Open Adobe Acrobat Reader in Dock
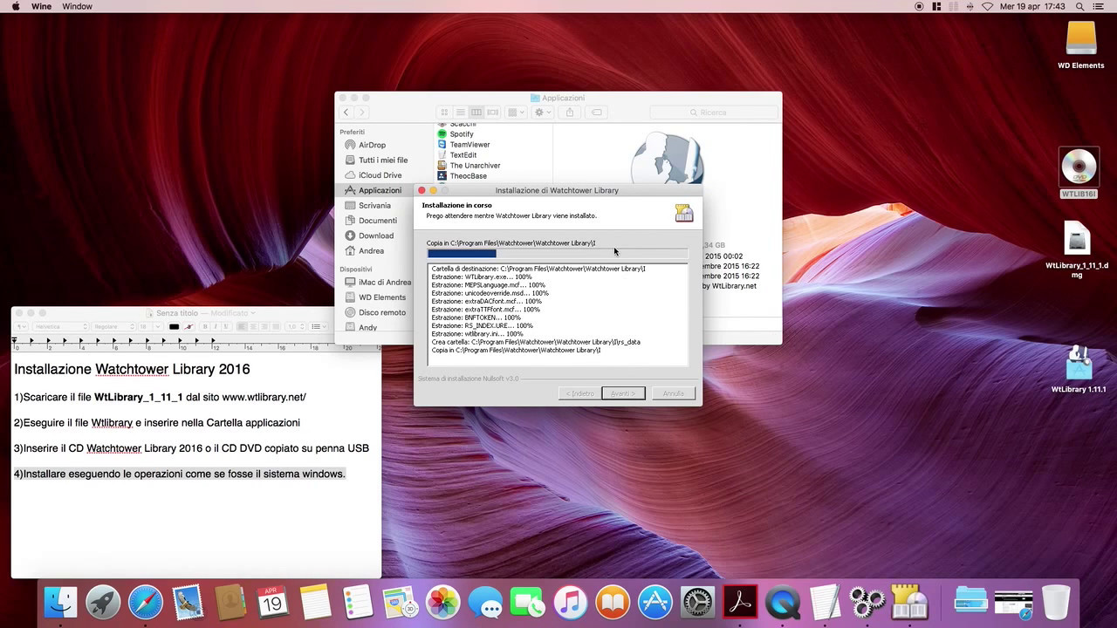1117x628 pixels. pos(740,602)
